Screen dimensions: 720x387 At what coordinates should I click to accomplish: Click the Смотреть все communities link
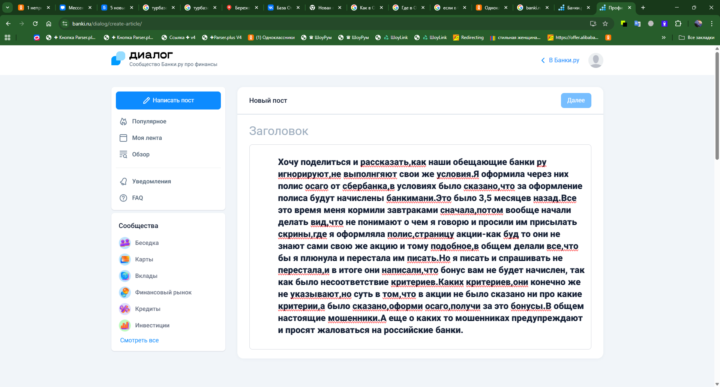139,340
